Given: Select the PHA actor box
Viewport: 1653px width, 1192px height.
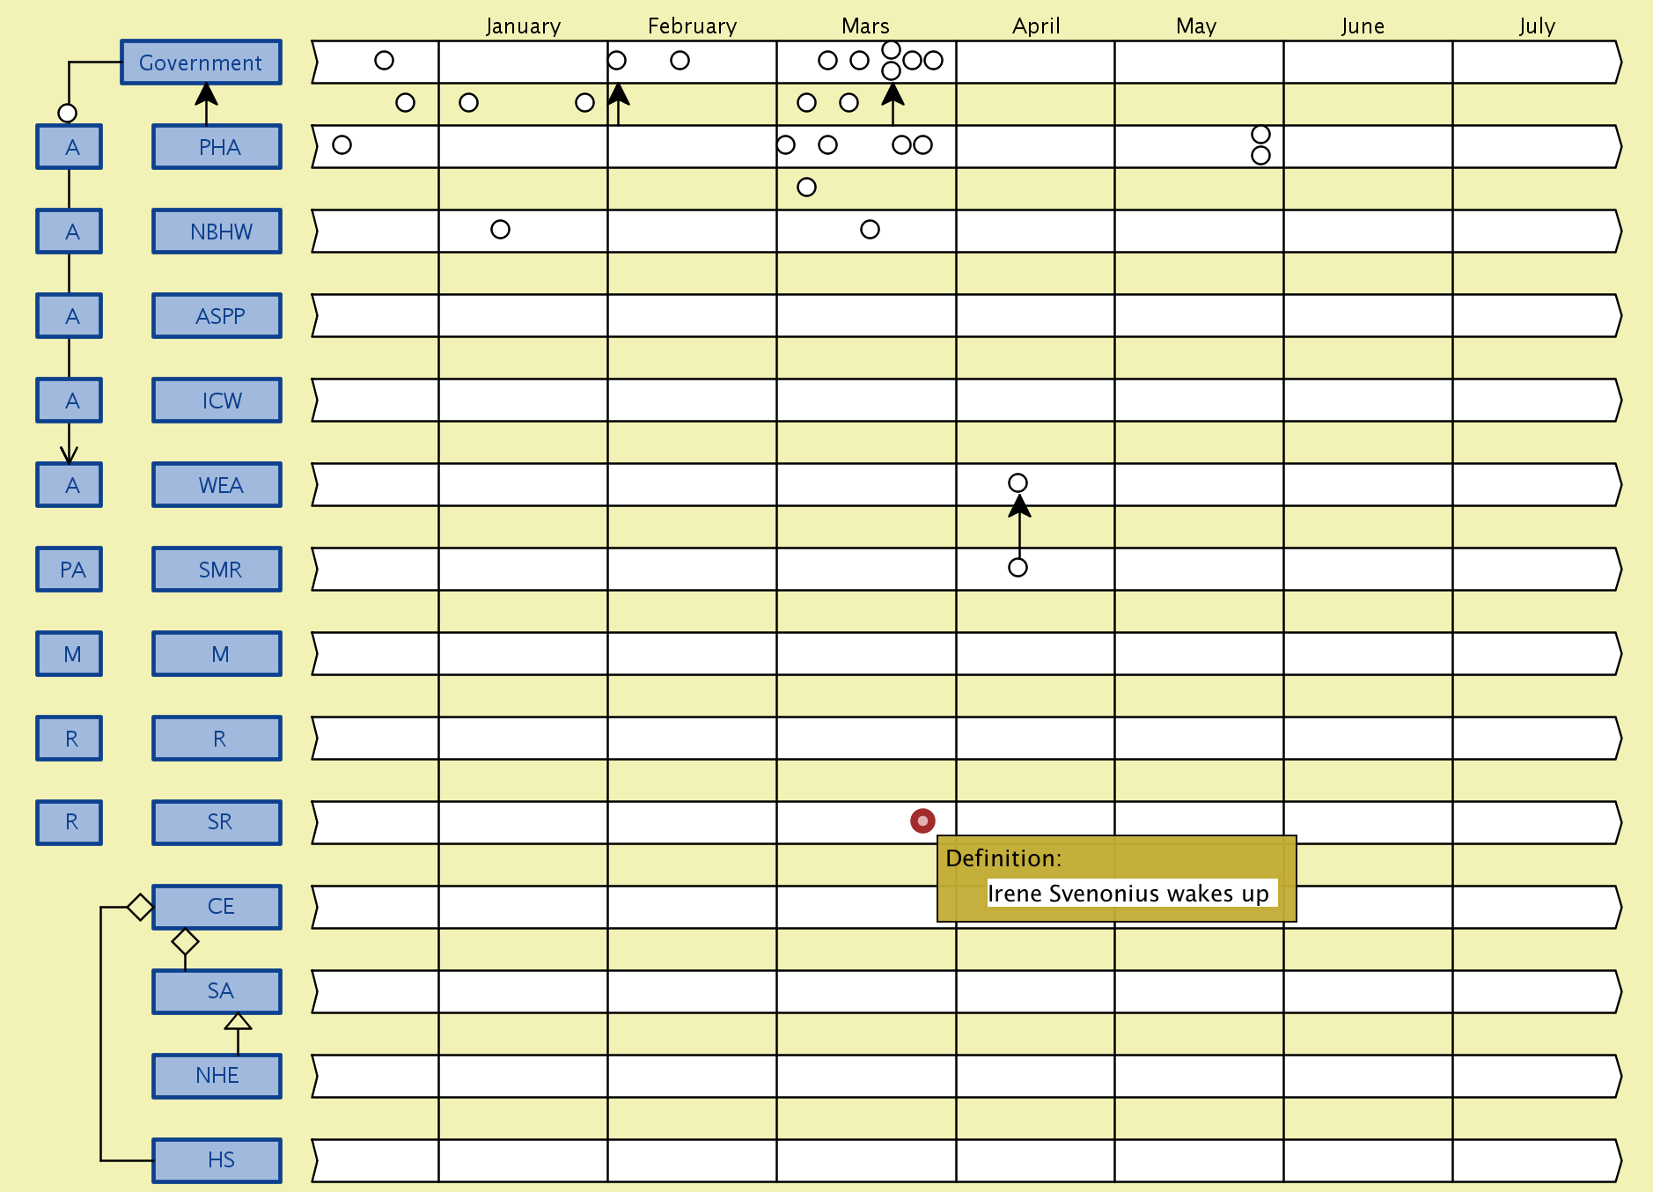Looking at the screenshot, I should click(x=217, y=147).
